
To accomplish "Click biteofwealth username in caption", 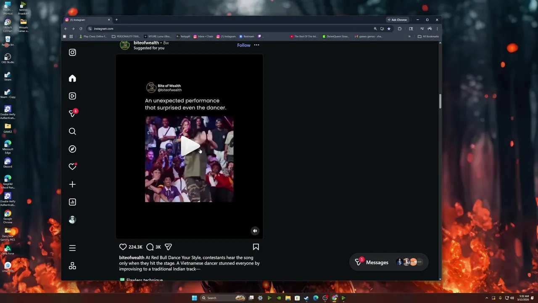I will [132, 258].
